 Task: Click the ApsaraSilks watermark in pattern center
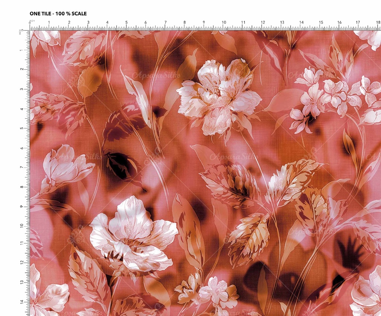233,156
